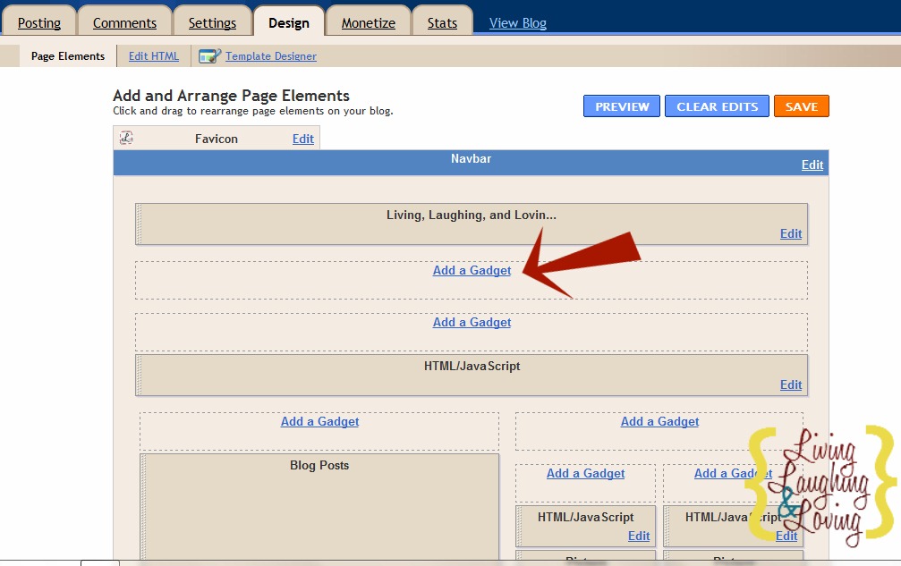Open the Template Designer link
901x566 pixels.
tap(270, 56)
